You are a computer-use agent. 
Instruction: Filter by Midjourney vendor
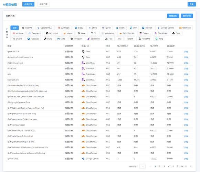(x=108, y=33)
